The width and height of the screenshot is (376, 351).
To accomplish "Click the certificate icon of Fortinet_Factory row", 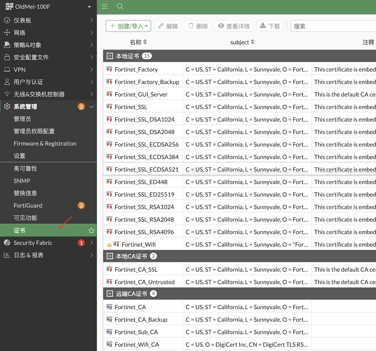I will tap(109, 69).
